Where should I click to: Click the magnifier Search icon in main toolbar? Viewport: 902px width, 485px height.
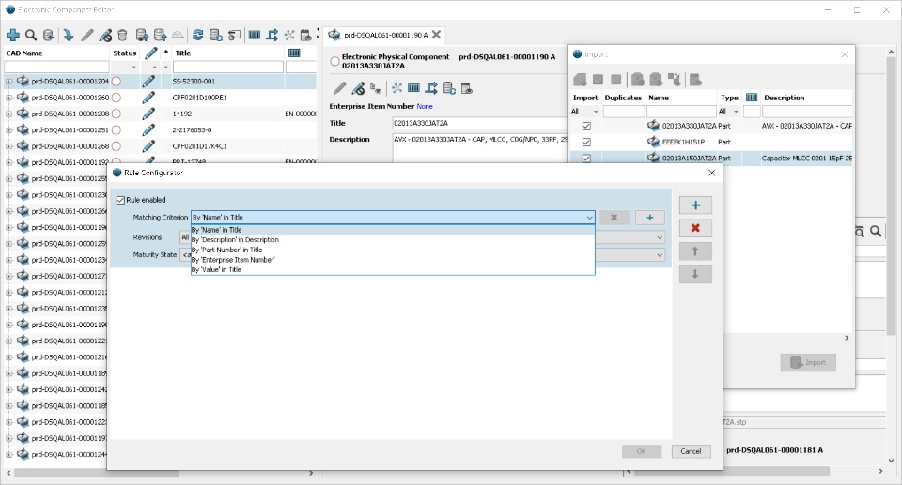pyautogui.click(x=31, y=35)
